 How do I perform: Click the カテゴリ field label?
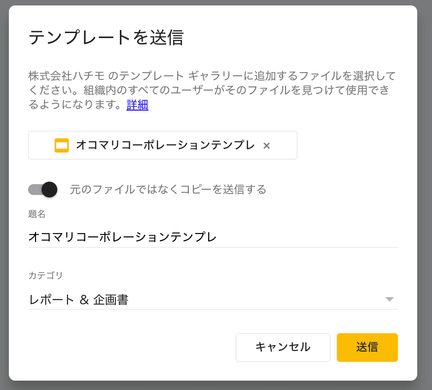pyautogui.click(x=46, y=275)
